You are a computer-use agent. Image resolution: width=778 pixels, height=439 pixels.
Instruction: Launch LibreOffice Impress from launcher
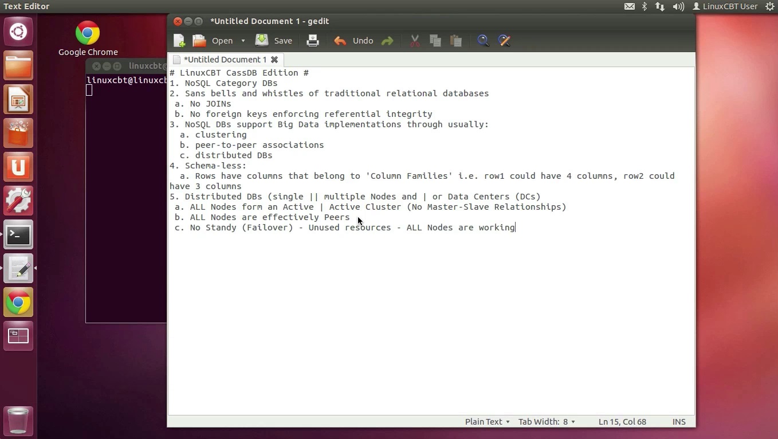(18, 99)
